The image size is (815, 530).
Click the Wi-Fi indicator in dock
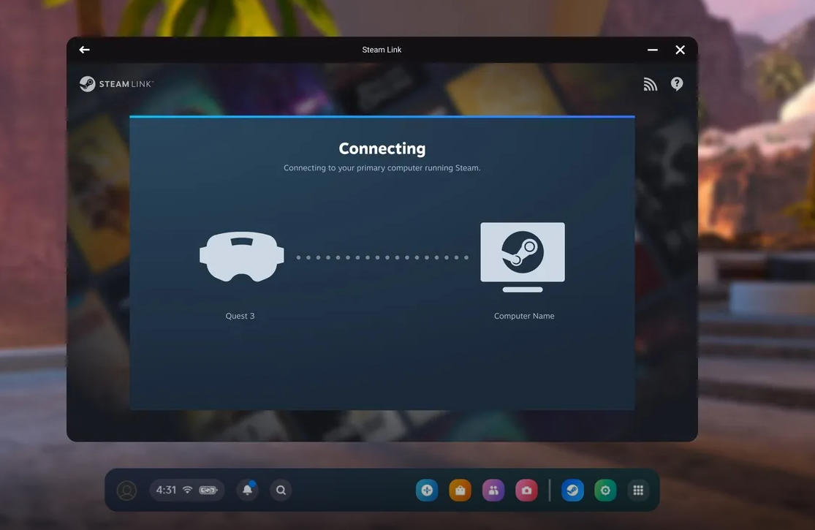(188, 490)
